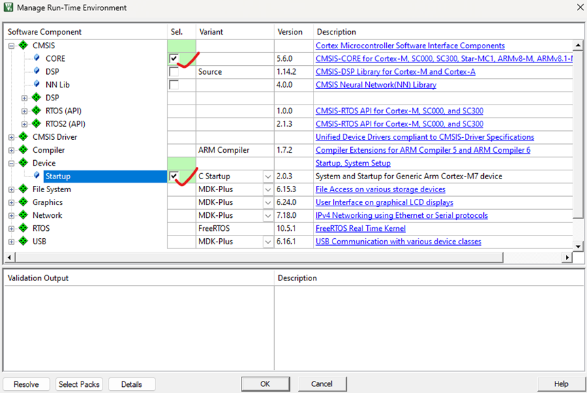Open the C Startup variant dropdown
The height and width of the screenshot is (393, 587).
click(268, 176)
